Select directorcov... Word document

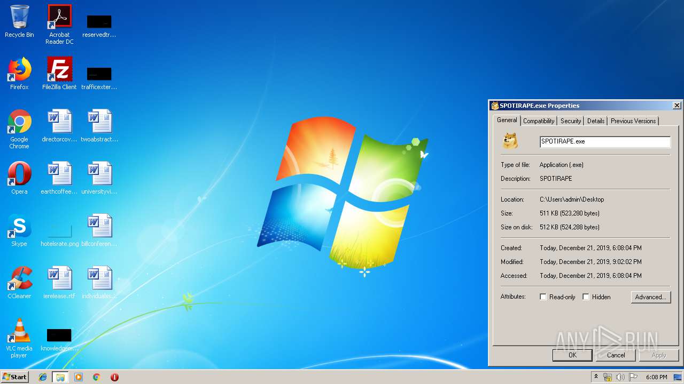tap(59, 126)
